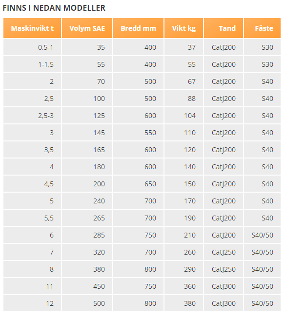Select weight value 380

(x=190, y=303)
